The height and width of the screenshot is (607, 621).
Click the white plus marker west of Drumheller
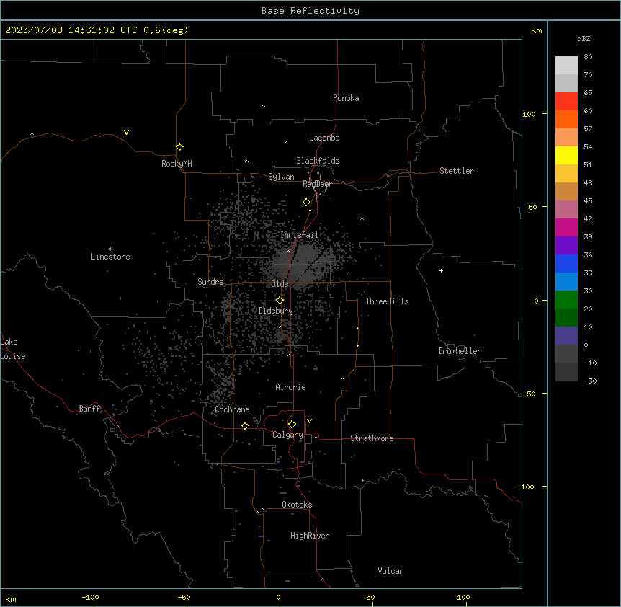[x=441, y=270]
